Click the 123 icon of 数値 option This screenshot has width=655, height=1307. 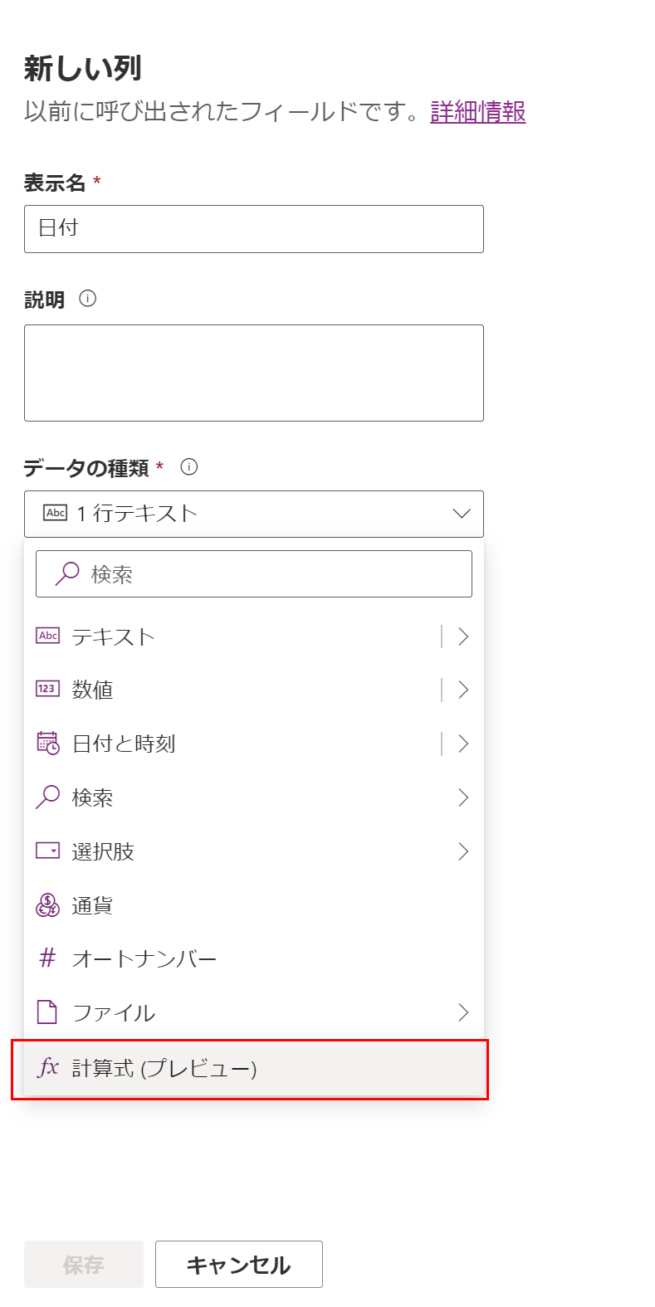coord(48,689)
